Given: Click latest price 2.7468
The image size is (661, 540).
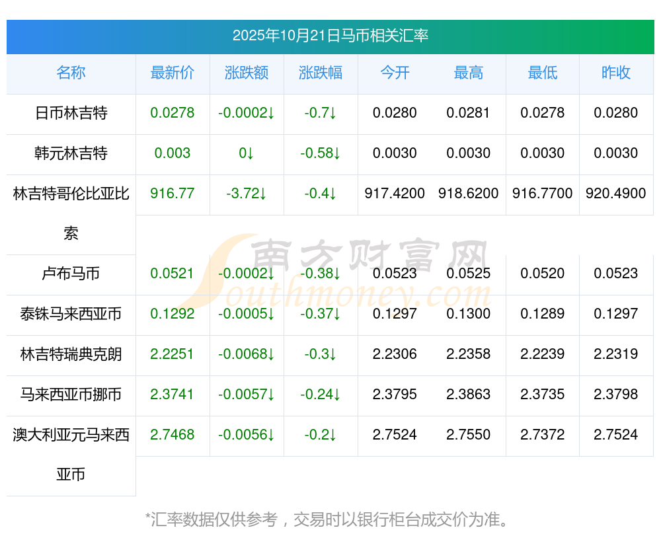Looking at the screenshot, I should (173, 435).
